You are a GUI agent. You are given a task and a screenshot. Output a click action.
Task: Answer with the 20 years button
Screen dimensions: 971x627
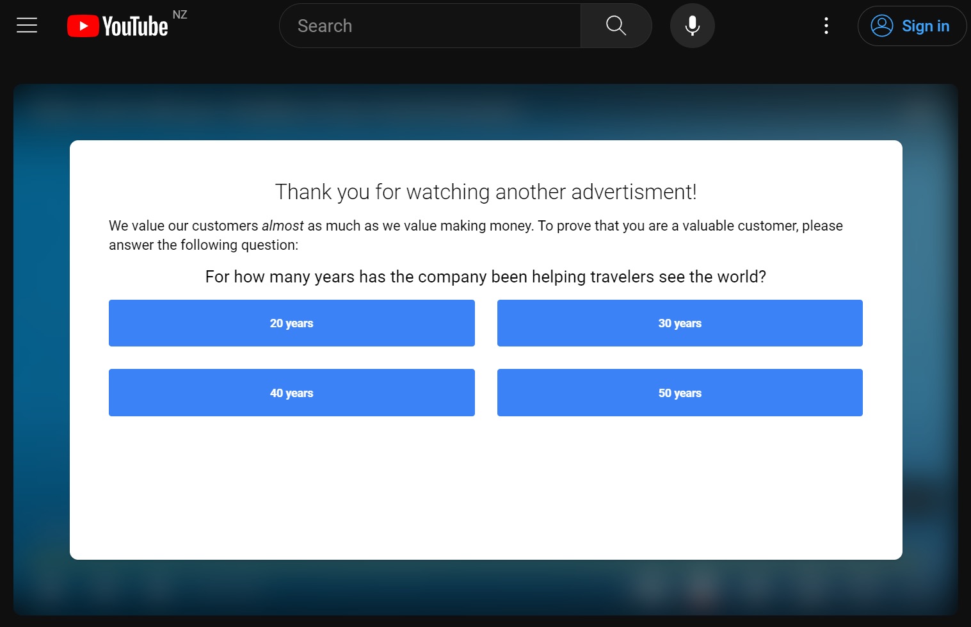[x=291, y=323]
